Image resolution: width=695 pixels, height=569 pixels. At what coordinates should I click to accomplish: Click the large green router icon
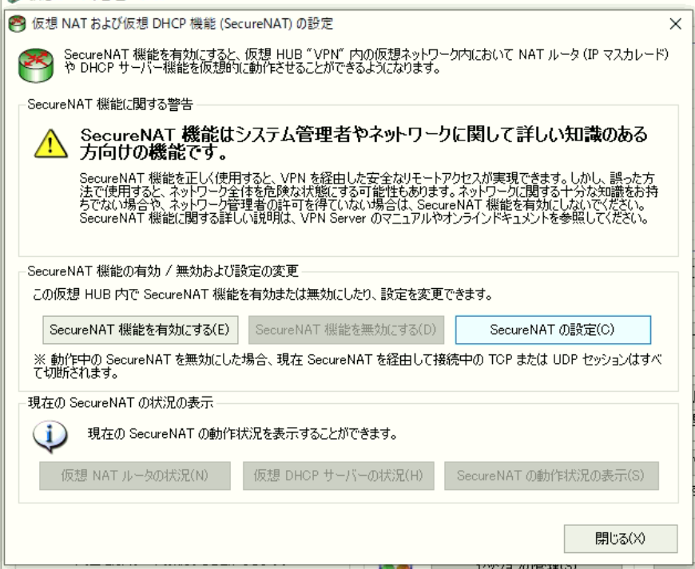coord(36,65)
